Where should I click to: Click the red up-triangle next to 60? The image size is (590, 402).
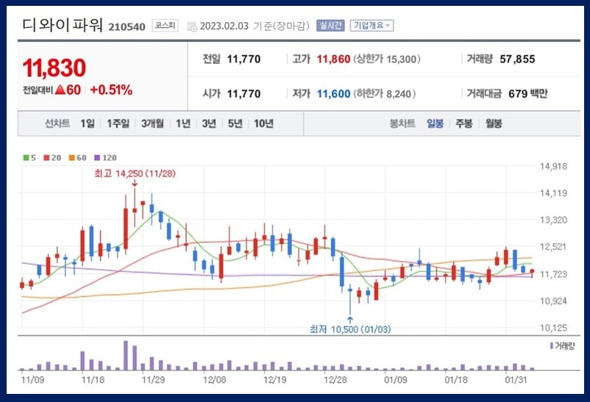point(60,90)
